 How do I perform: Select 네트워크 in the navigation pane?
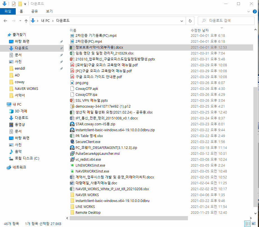pyautogui.click(x=19, y=167)
